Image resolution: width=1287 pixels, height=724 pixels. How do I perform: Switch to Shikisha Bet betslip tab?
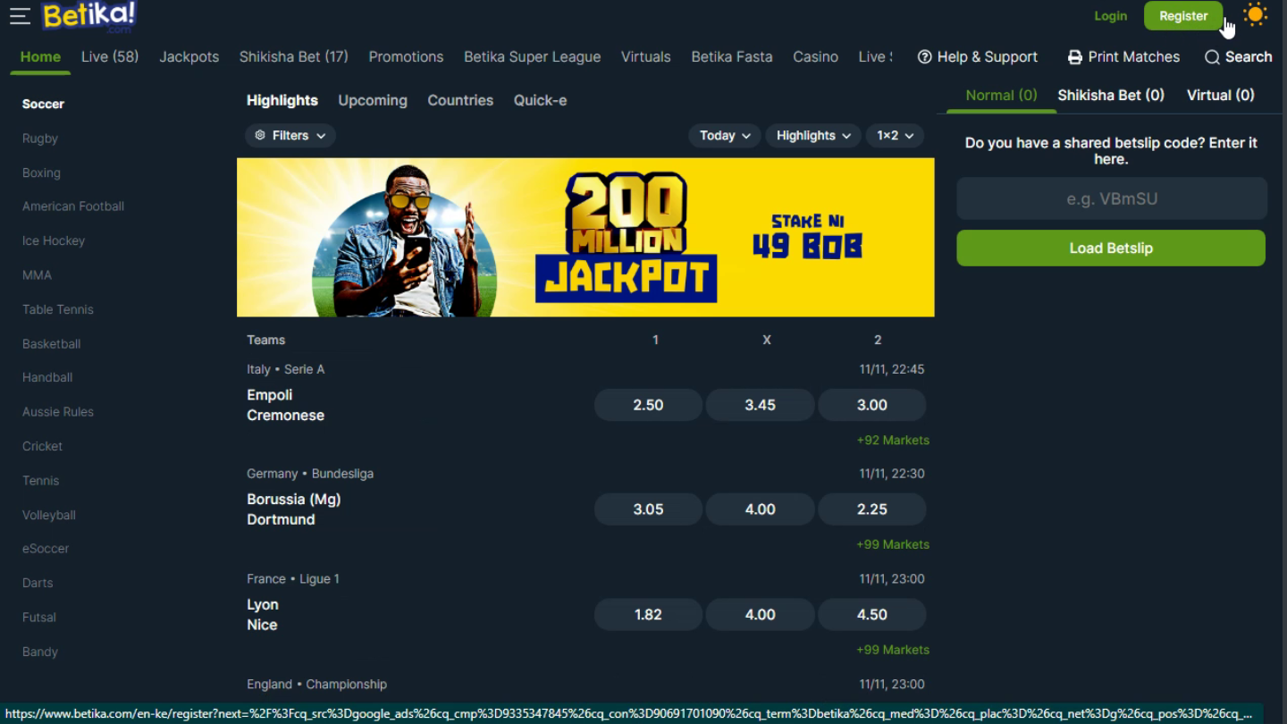point(1111,96)
